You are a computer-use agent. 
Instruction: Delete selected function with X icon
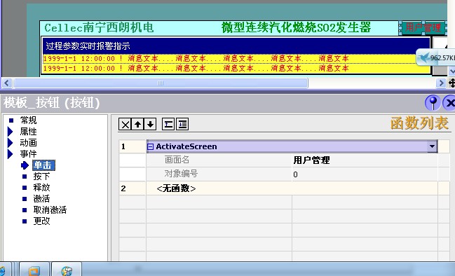coord(125,125)
